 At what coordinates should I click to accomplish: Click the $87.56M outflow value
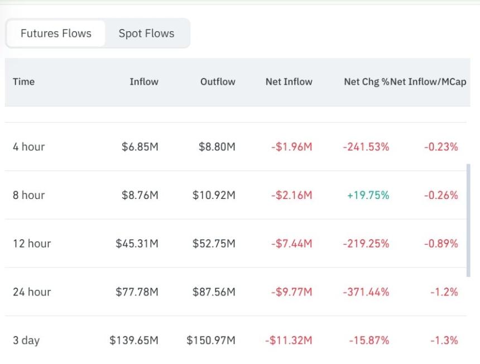point(214,292)
